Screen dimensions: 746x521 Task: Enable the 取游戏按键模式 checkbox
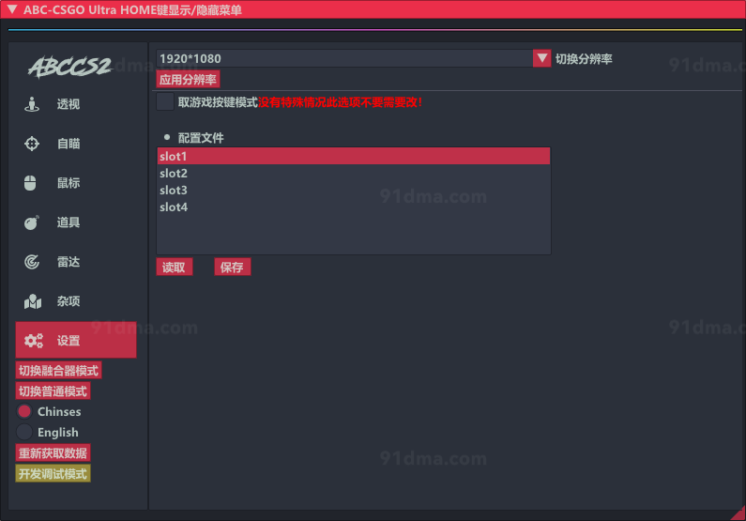click(165, 101)
